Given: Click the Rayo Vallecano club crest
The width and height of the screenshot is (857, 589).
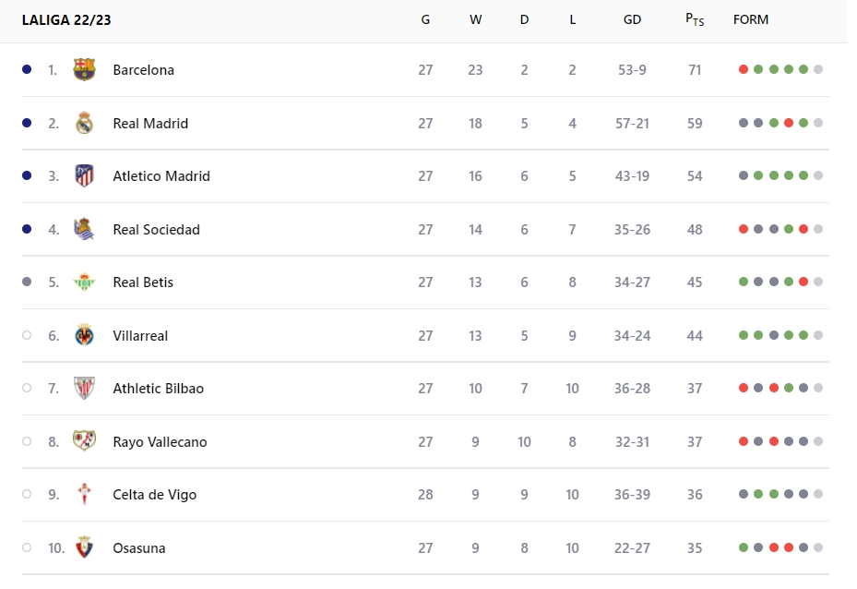Looking at the screenshot, I should [x=84, y=442].
